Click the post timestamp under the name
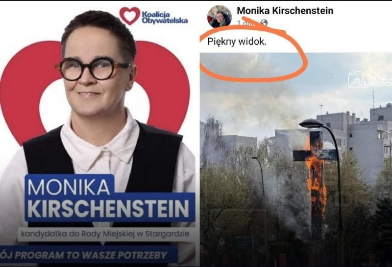This screenshot has height=267, width=392. pos(245,23)
